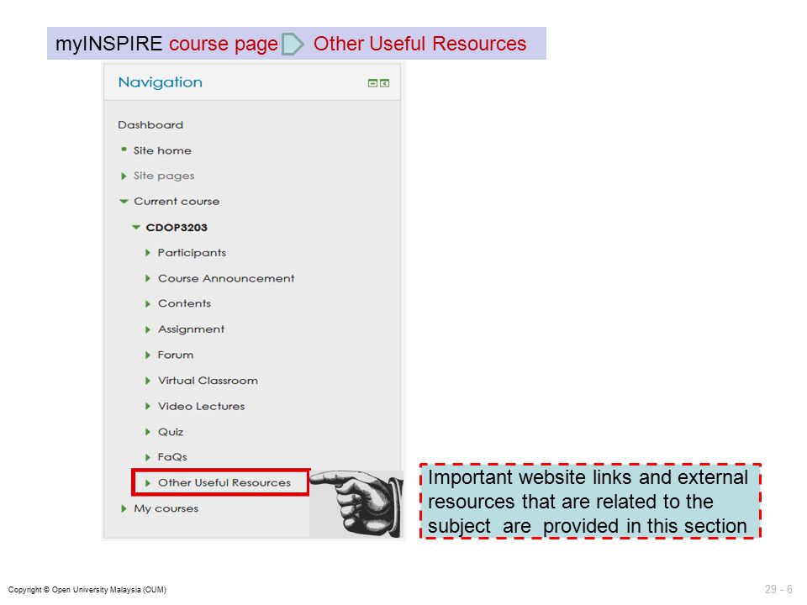Click the Site home bullet marker

(x=124, y=150)
